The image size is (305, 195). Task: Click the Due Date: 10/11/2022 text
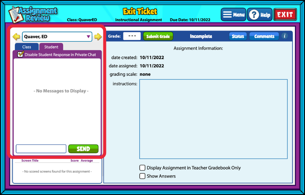pyautogui.click(x=190, y=20)
